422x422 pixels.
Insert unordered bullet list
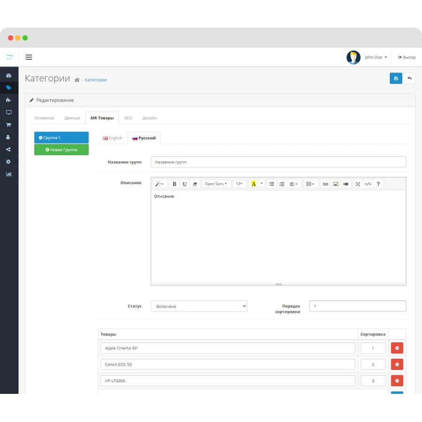point(271,184)
